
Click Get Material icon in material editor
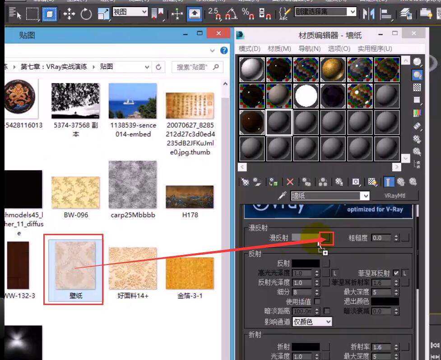pos(245,182)
